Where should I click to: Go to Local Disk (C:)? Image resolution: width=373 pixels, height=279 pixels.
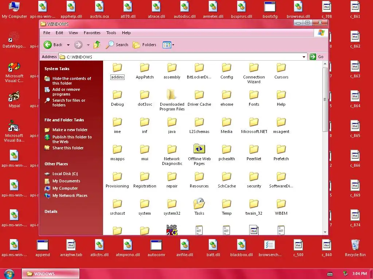65,174
